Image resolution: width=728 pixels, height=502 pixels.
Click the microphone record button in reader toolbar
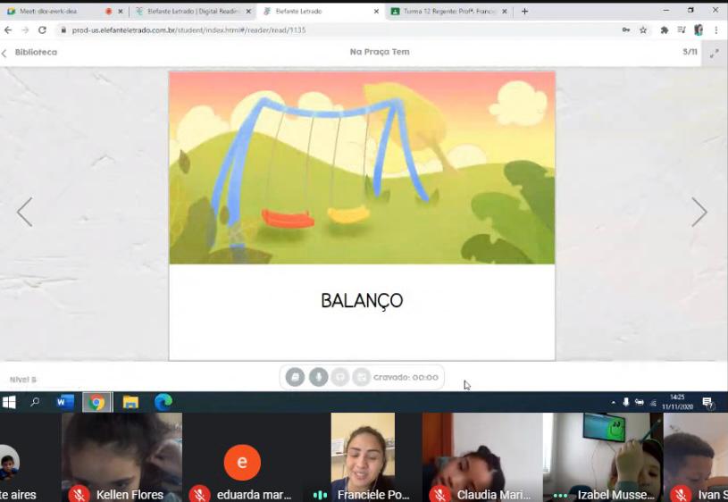(x=318, y=377)
